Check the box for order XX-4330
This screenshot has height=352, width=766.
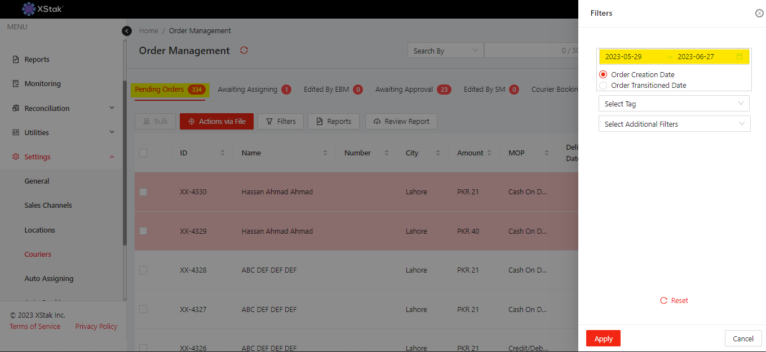143,192
